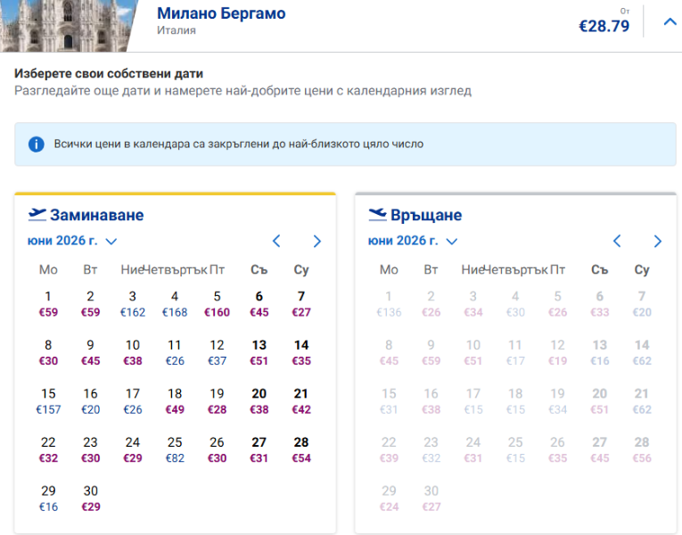Screen dimensions: 682x535
Task: Select departure June 4 for €168
Action: tap(175, 304)
